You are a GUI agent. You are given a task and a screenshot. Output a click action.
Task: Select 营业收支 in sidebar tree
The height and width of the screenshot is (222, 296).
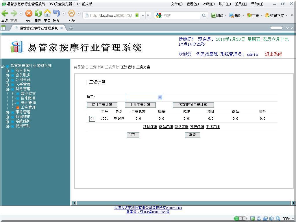(x=28, y=94)
